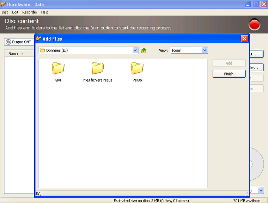The image size is (268, 203).
Task: Click the Estimated size on disc status text
Action: 151,201
